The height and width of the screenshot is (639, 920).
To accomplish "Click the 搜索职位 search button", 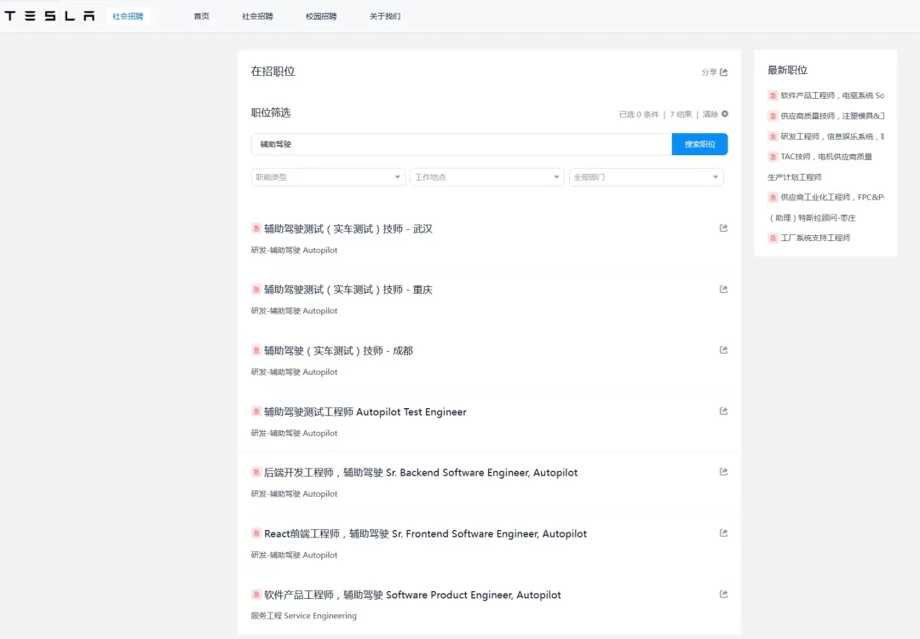I will (x=699, y=144).
